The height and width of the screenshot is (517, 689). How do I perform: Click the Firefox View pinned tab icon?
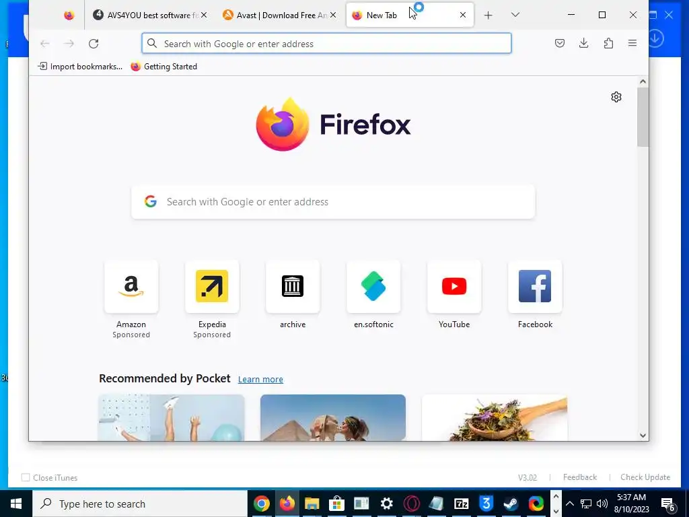pyautogui.click(x=69, y=15)
